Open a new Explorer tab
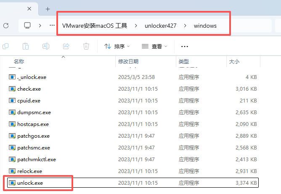 pyautogui.click(x=48, y=9)
